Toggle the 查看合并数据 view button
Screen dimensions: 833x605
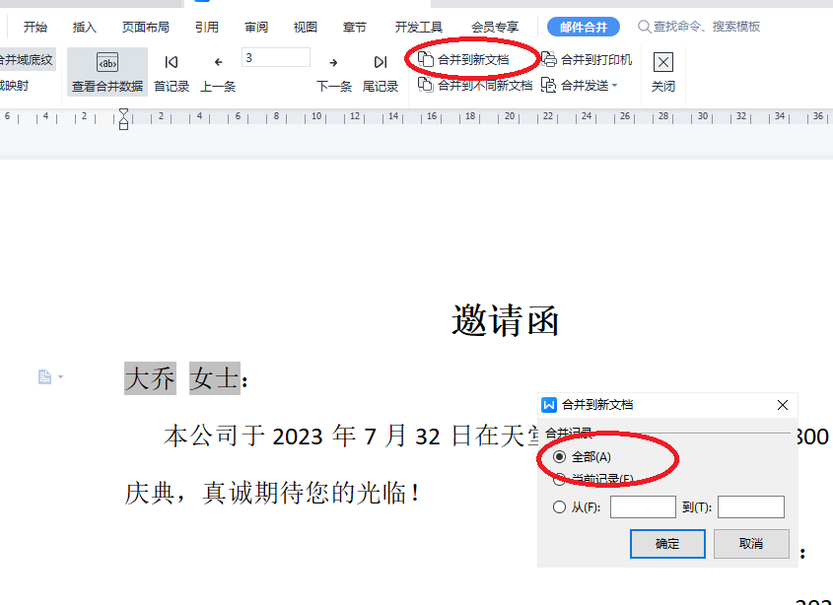pos(107,72)
